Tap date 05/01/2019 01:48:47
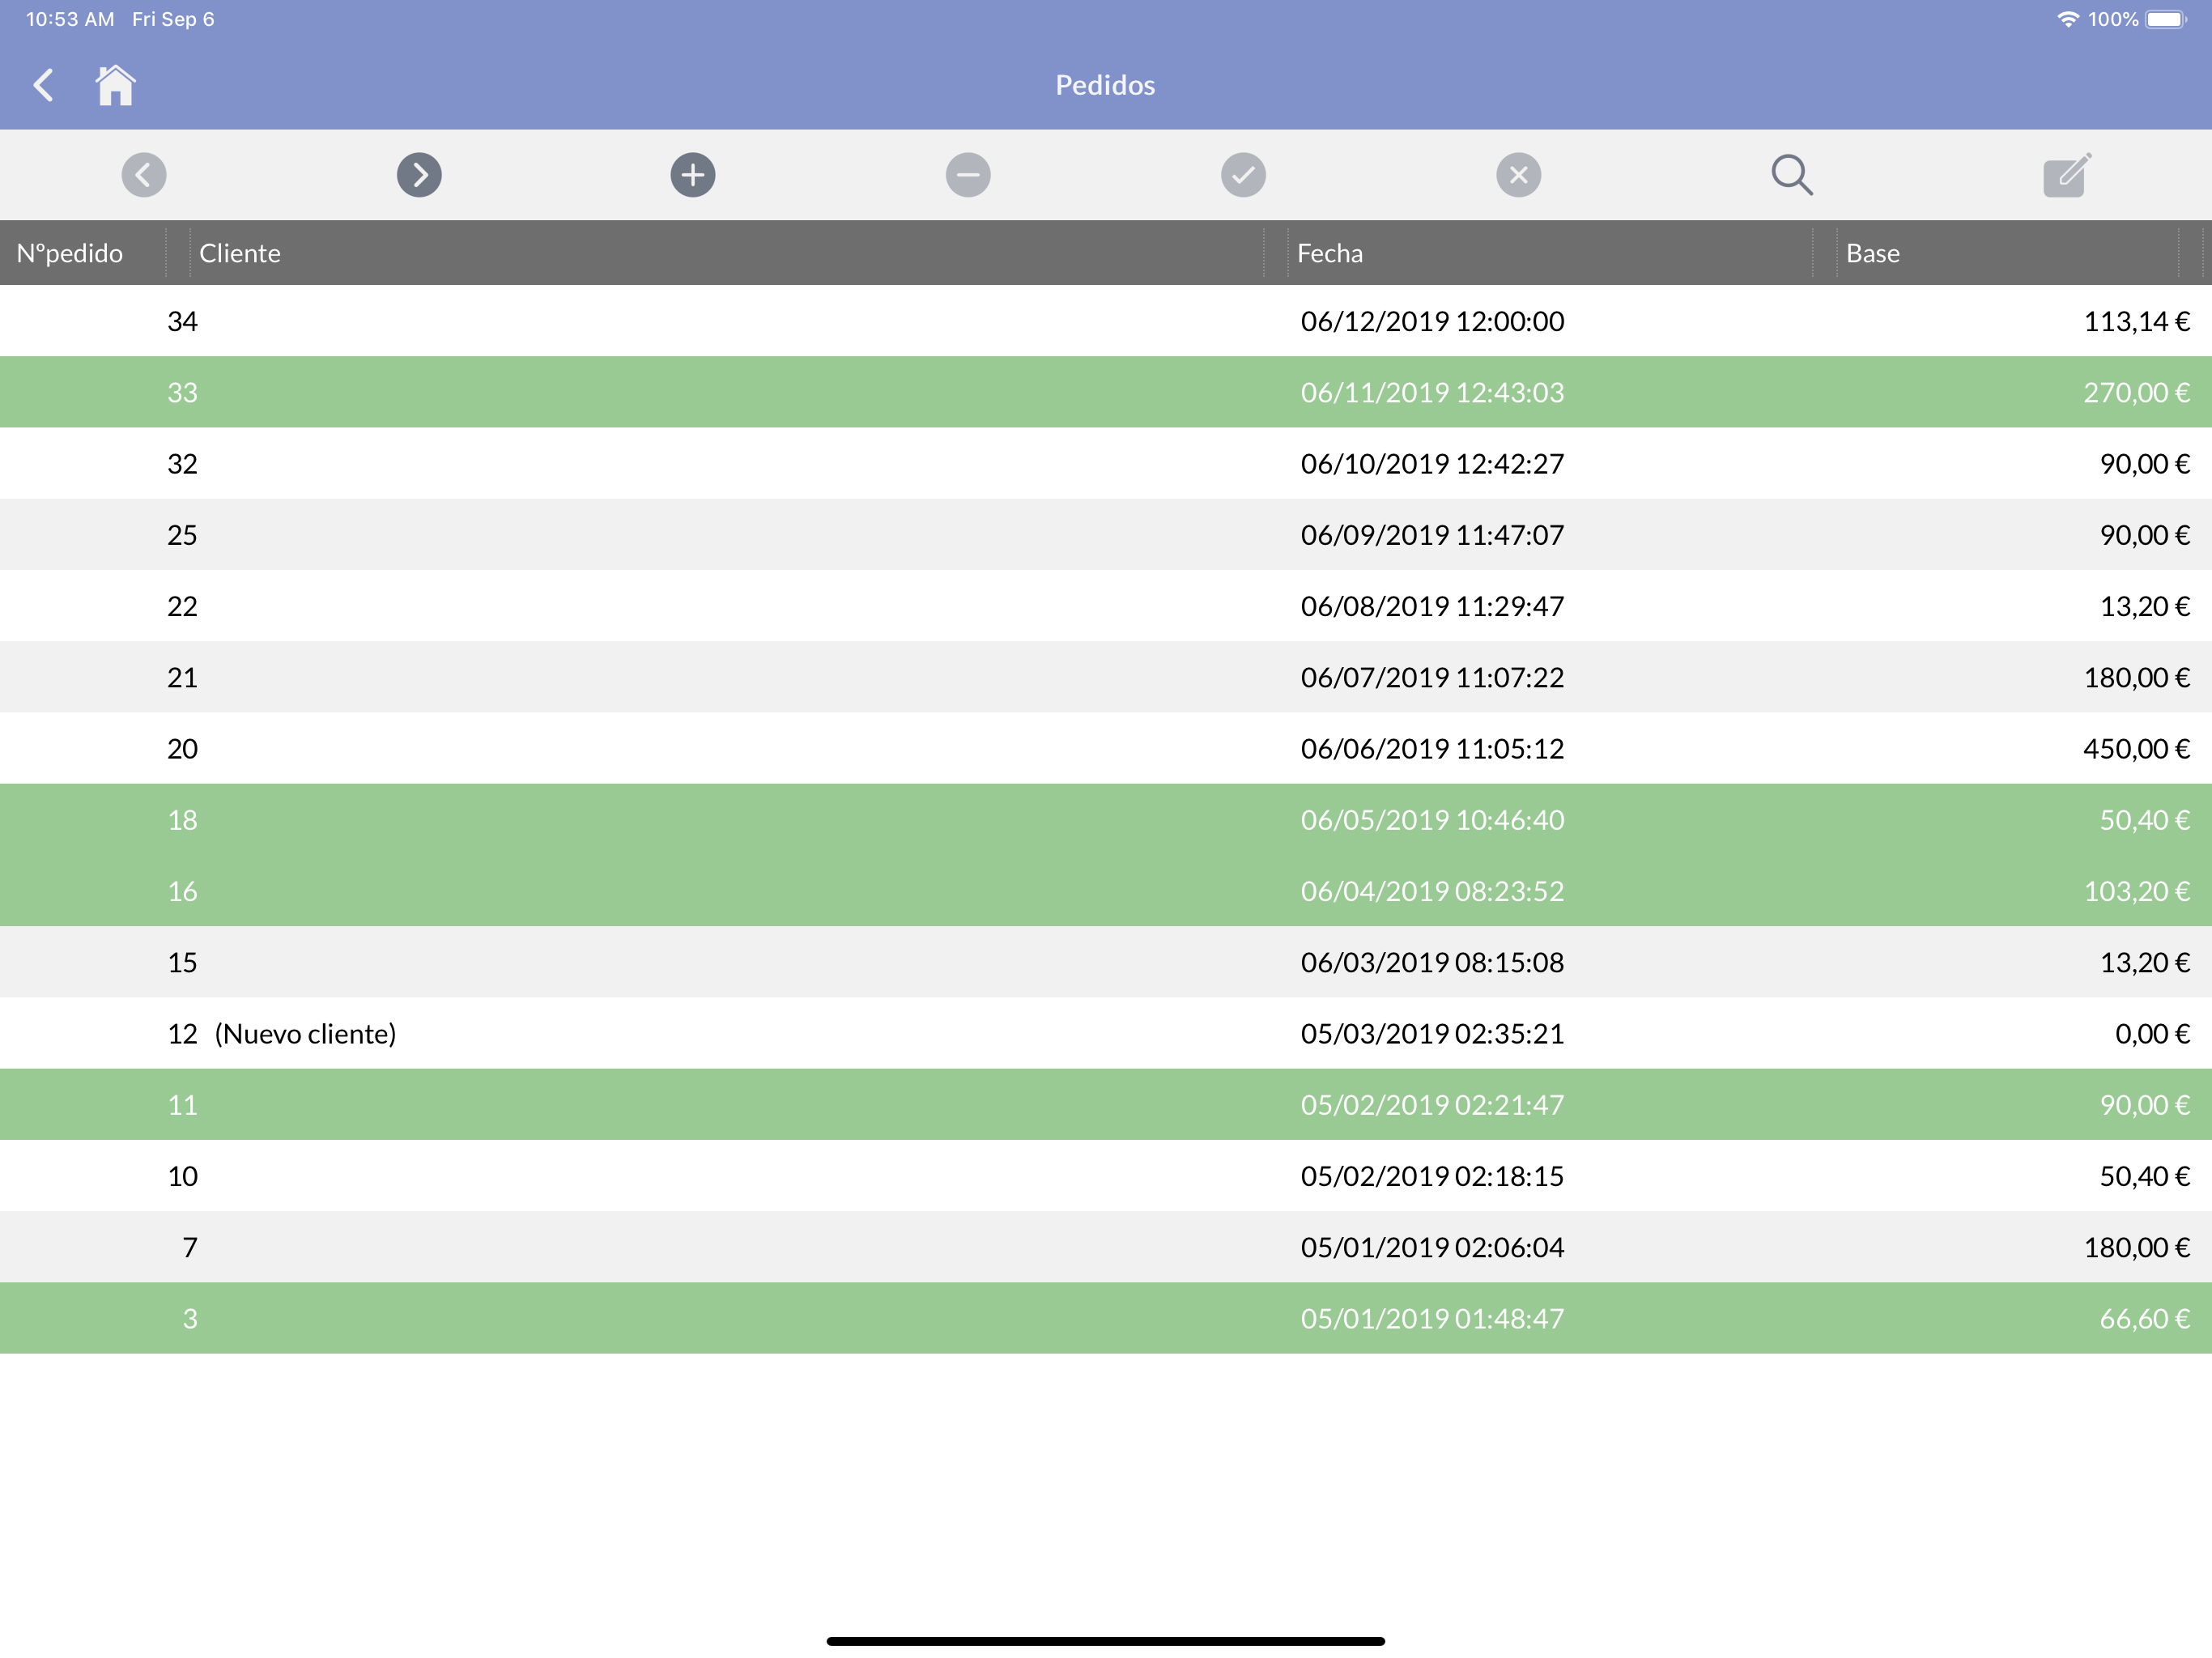Screen dimensions: 2212x1658 [1432, 1318]
